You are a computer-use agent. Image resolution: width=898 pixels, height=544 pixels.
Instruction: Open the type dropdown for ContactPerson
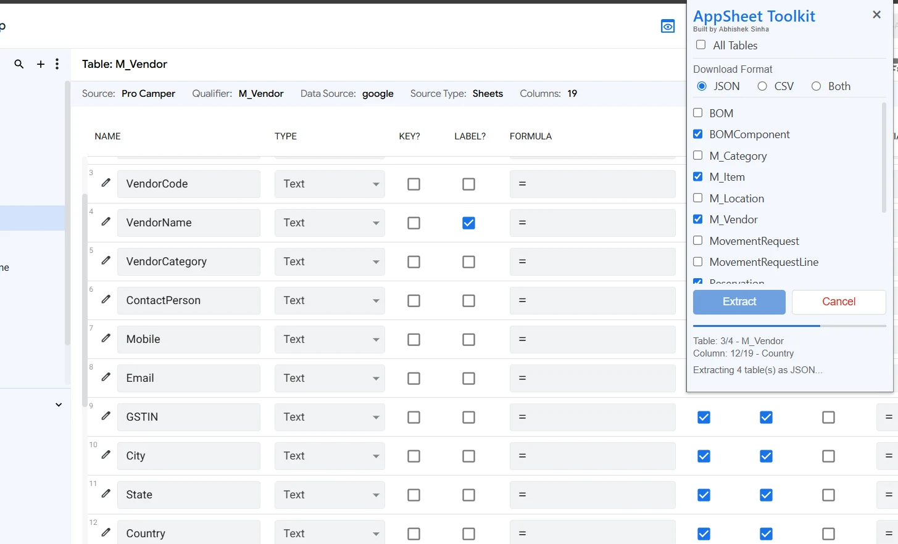pyautogui.click(x=330, y=300)
